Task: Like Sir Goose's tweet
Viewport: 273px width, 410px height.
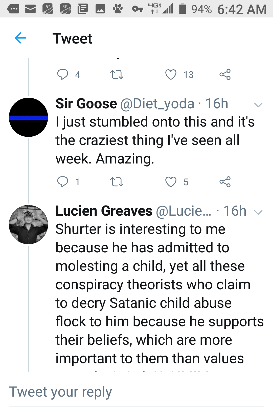Action: point(171,182)
